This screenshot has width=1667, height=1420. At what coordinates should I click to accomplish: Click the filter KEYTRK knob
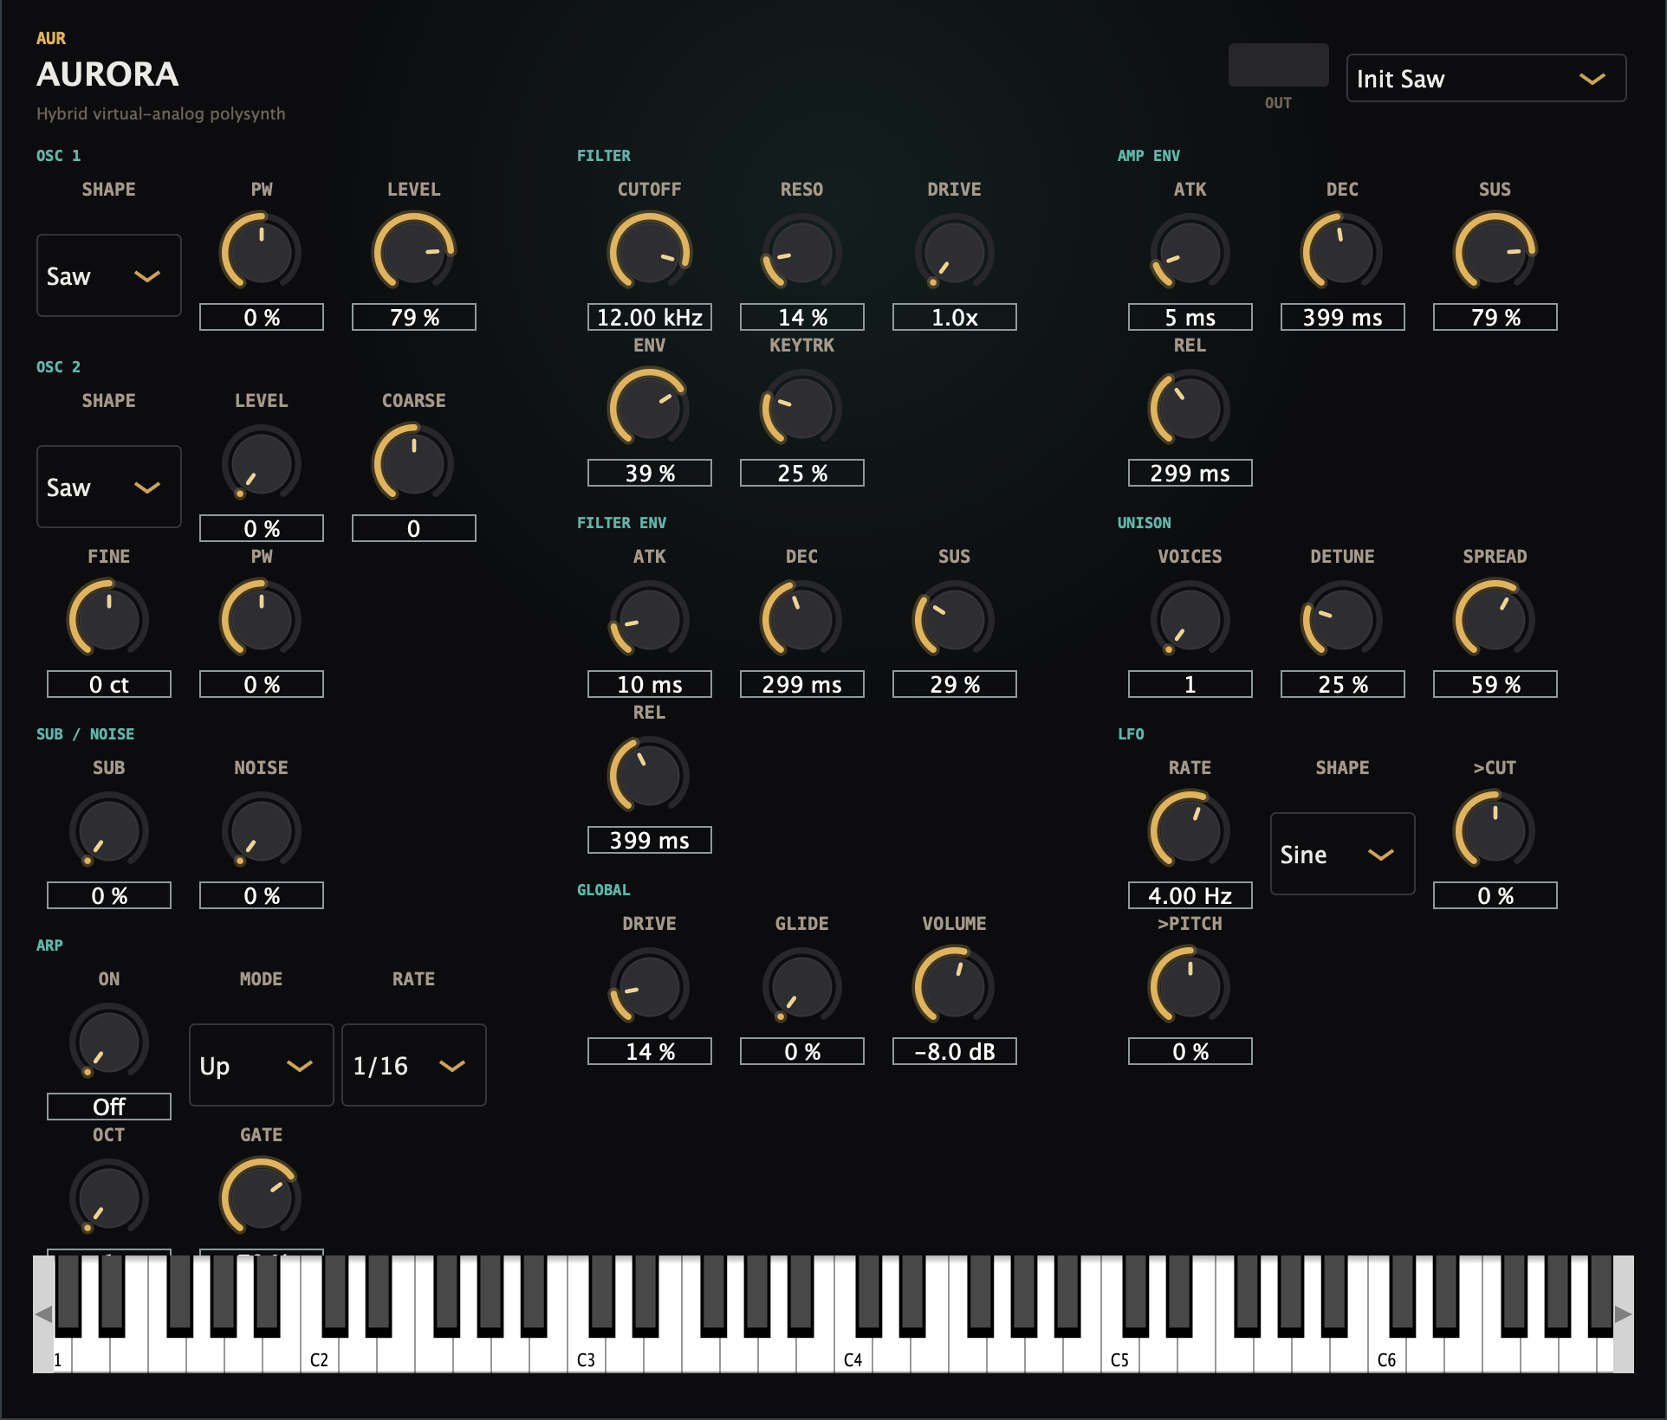pyautogui.click(x=802, y=408)
